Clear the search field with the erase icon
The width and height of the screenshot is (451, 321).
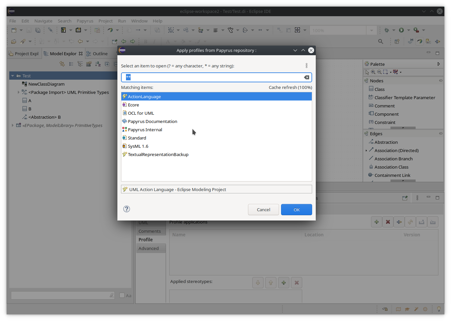point(307,77)
